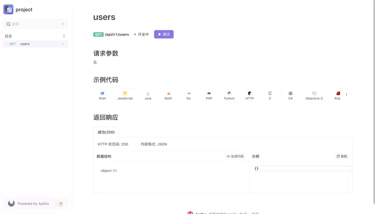
Task: Click the 生成代码 generate code button
Action: pos(235,156)
